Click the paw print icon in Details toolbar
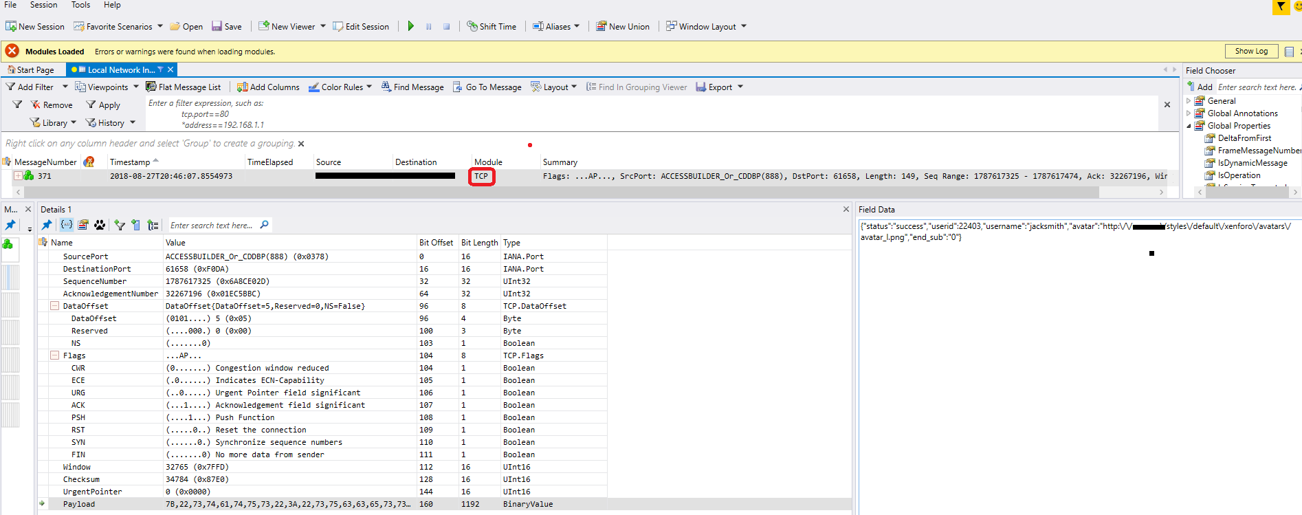Image resolution: width=1302 pixels, height=515 pixels. coord(100,225)
